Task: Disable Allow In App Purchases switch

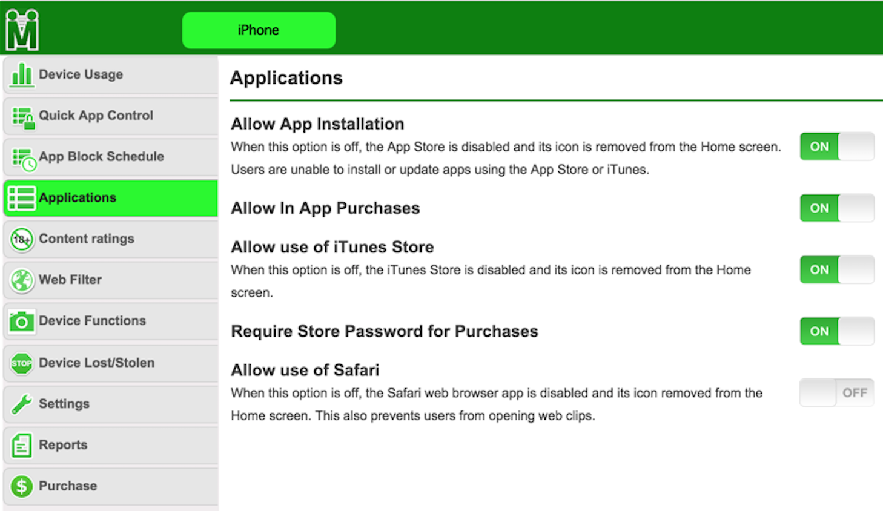Action: (836, 208)
